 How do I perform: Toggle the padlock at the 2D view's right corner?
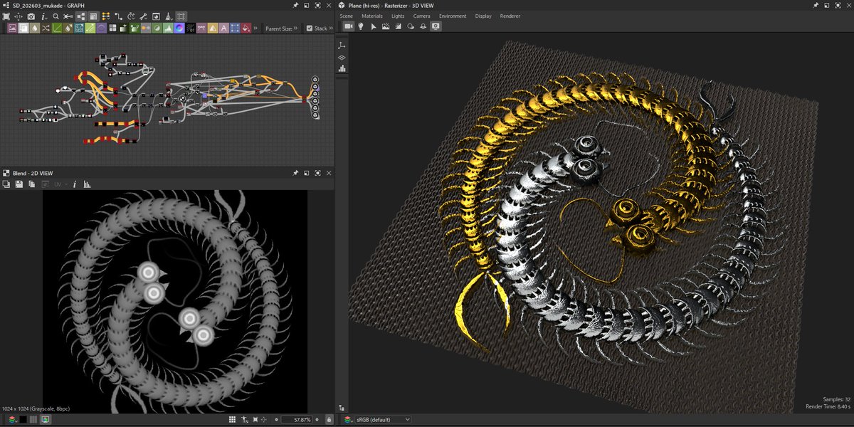click(x=328, y=419)
